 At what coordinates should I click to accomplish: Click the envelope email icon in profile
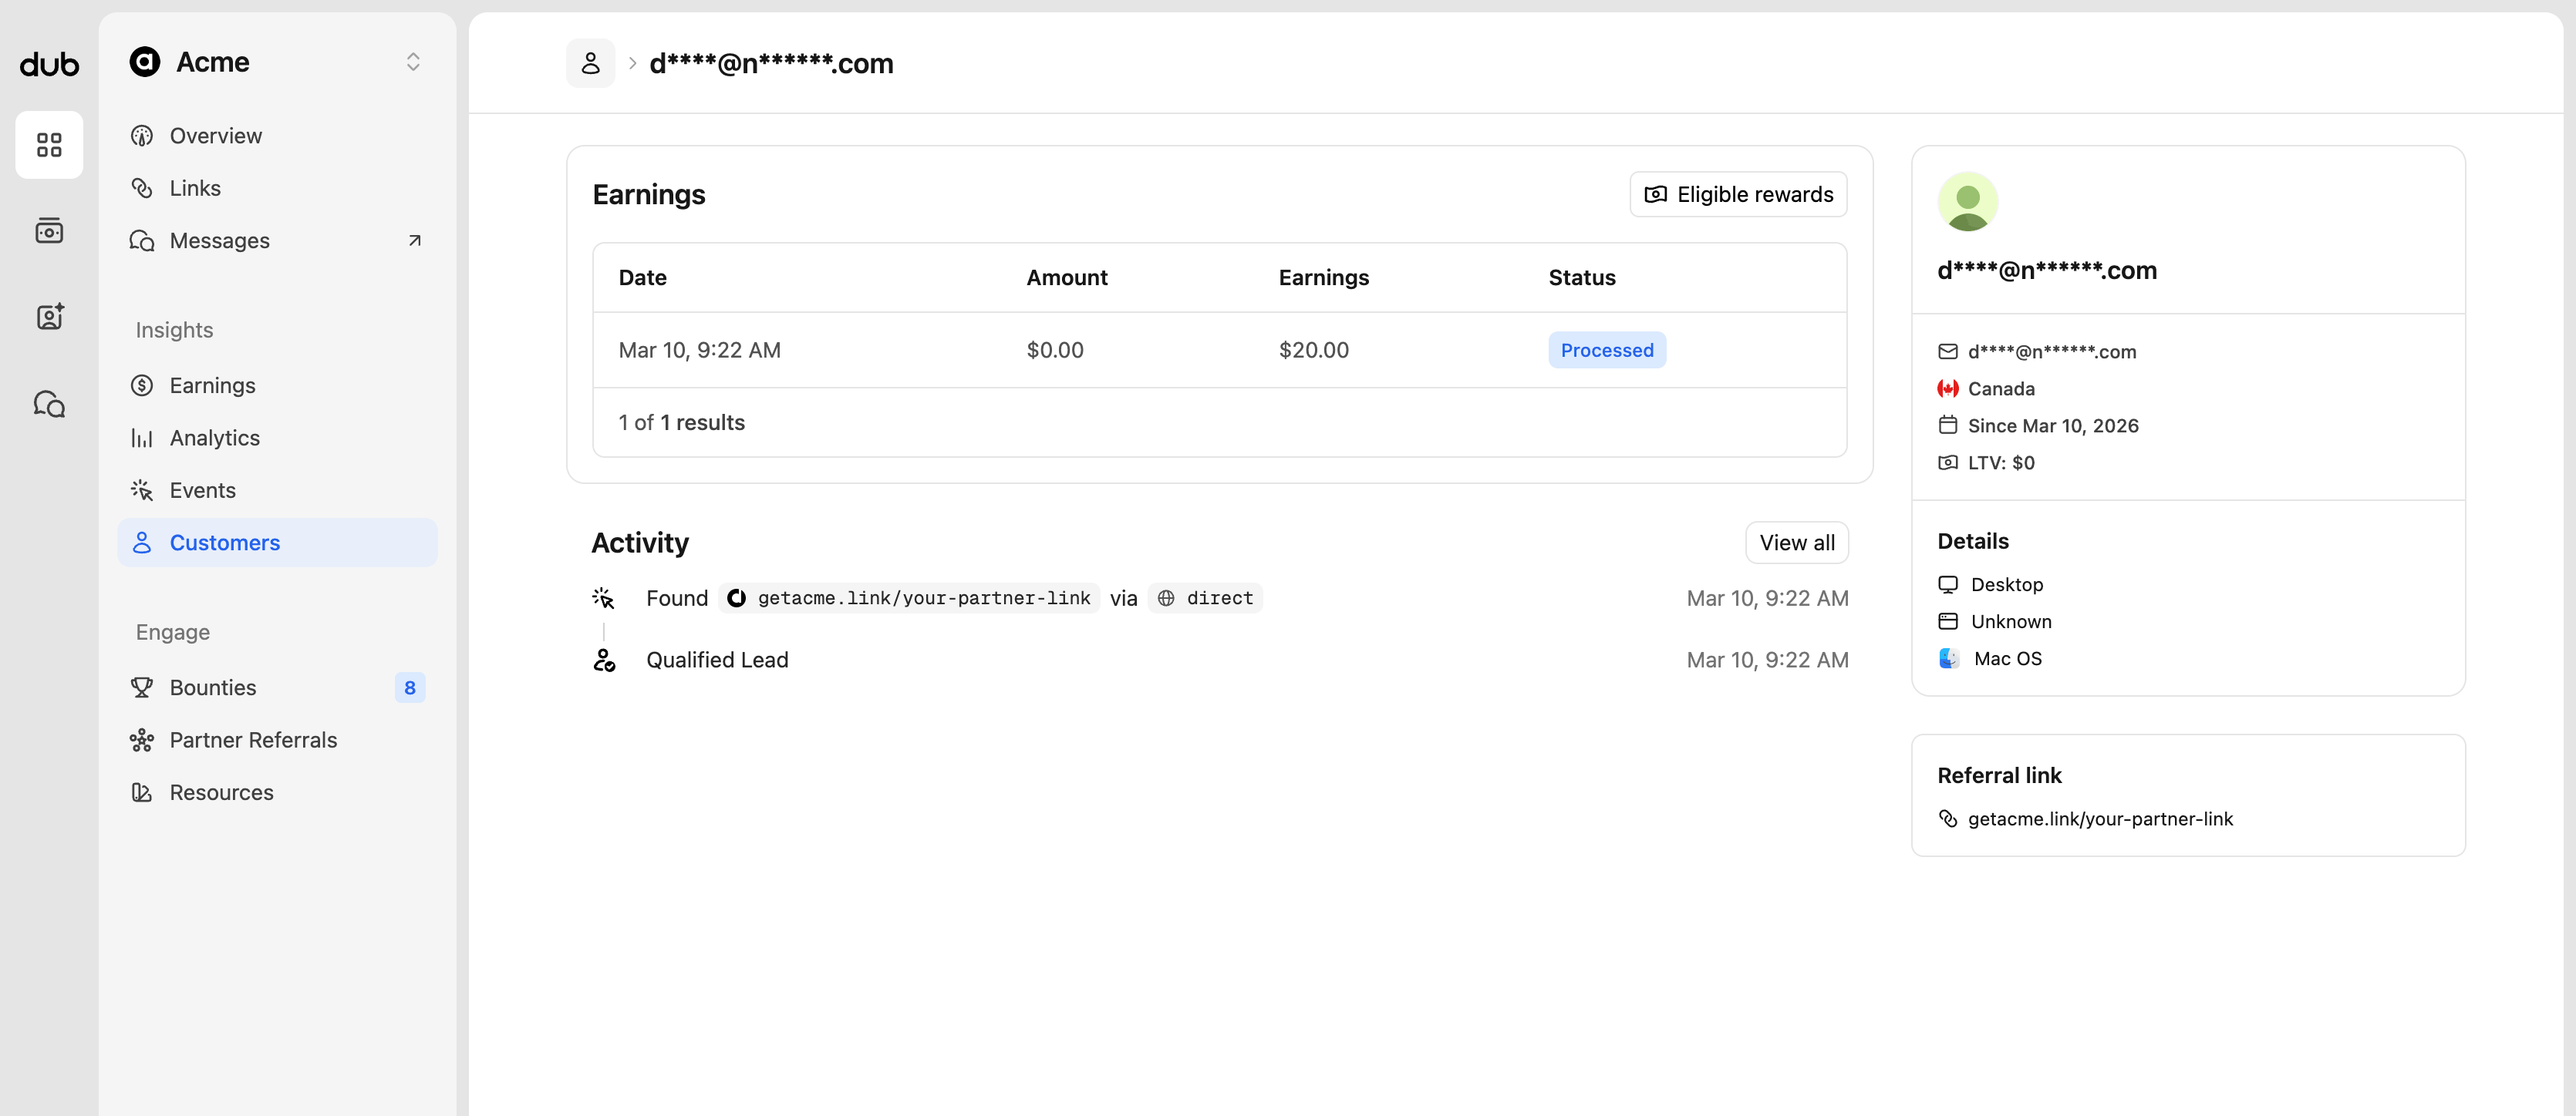click(1947, 351)
